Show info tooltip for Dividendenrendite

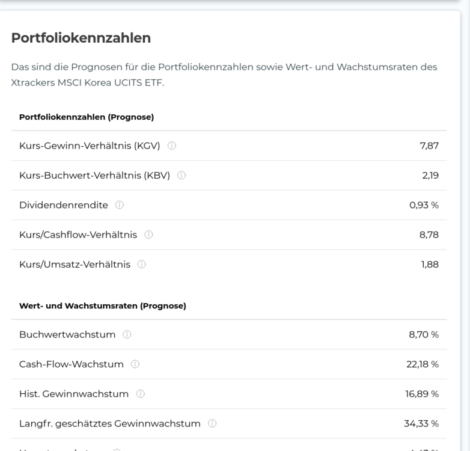click(119, 205)
